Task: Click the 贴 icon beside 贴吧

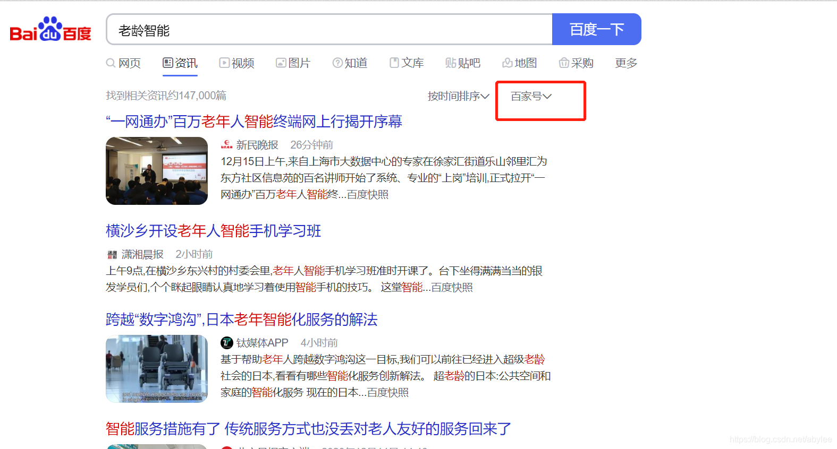Action: point(451,63)
